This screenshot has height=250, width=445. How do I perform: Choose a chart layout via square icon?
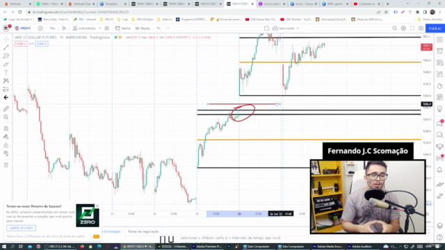(266, 28)
